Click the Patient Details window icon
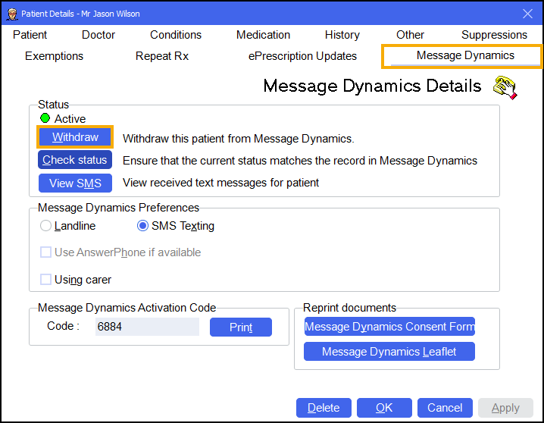The image size is (544, 423). [x=12, y=14]
